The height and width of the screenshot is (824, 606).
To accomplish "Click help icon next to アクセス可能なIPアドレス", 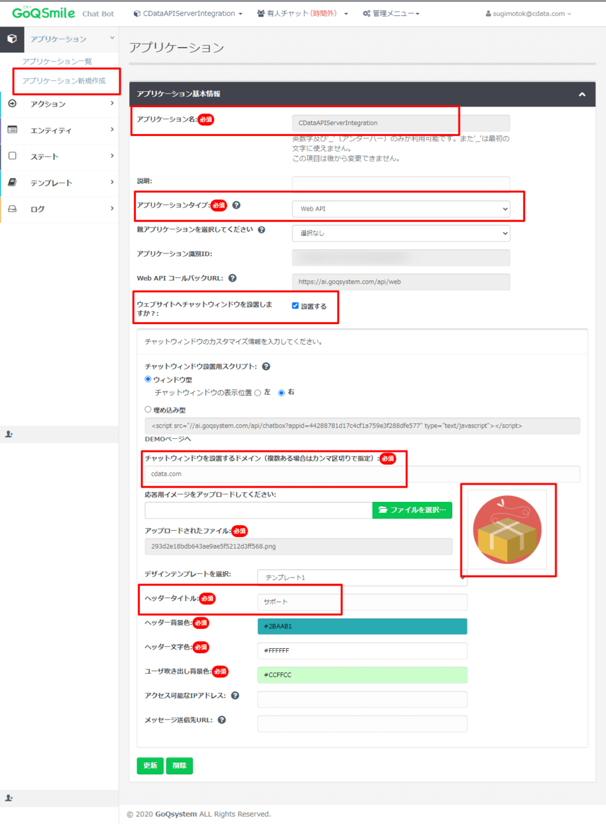I will (x=235, y=696).
